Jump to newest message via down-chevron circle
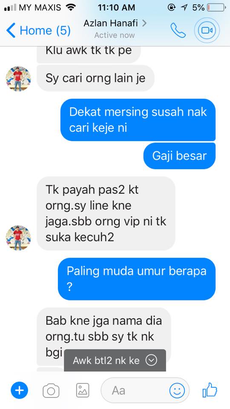Image resolution: width=230 pixels, height=409 pixels. pyautogui.click(x=151, y=360)
